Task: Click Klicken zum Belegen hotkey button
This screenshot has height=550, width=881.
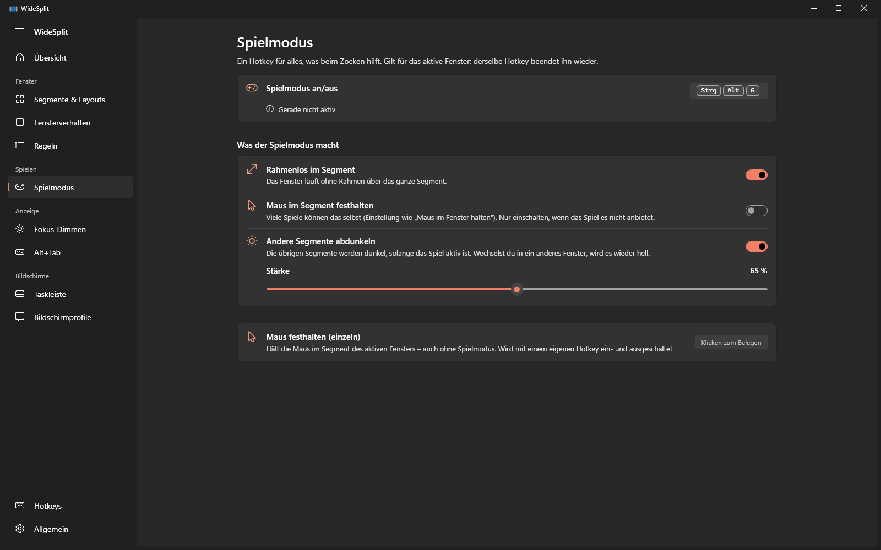Action: 731,342
